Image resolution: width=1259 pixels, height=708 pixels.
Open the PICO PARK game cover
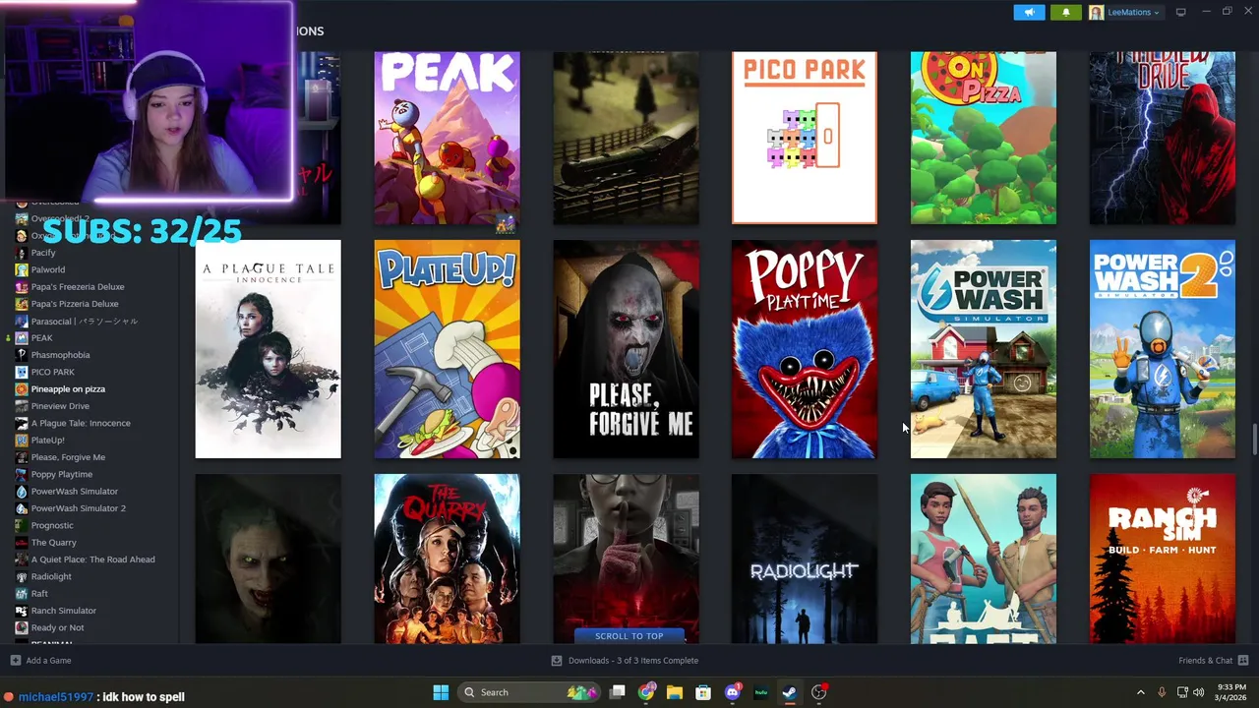805,138
